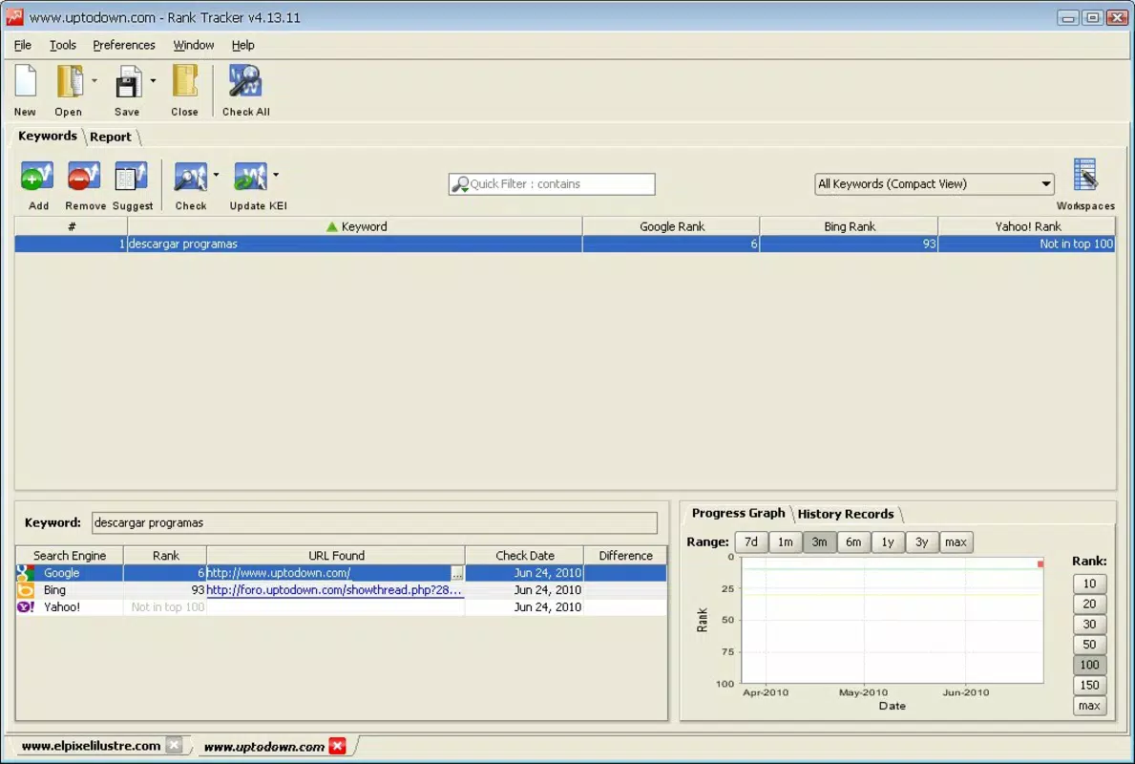This screenshot has height=764, width=1135.
Task: Click the New project icon
Action: [26, 81]
